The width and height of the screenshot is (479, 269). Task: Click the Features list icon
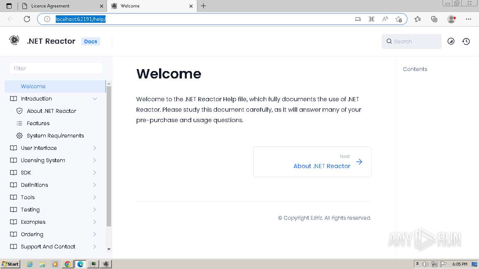click(x=19, y=123)
